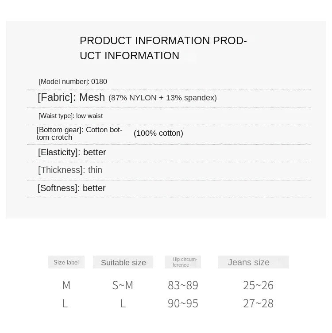332x333 pixels.
Task: Select the Elasticity: better row
Action: [x=72, y=153]
